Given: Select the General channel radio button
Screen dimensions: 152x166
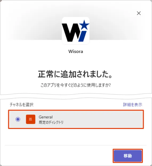Looking at the screenshot, I should coord(18,119).
